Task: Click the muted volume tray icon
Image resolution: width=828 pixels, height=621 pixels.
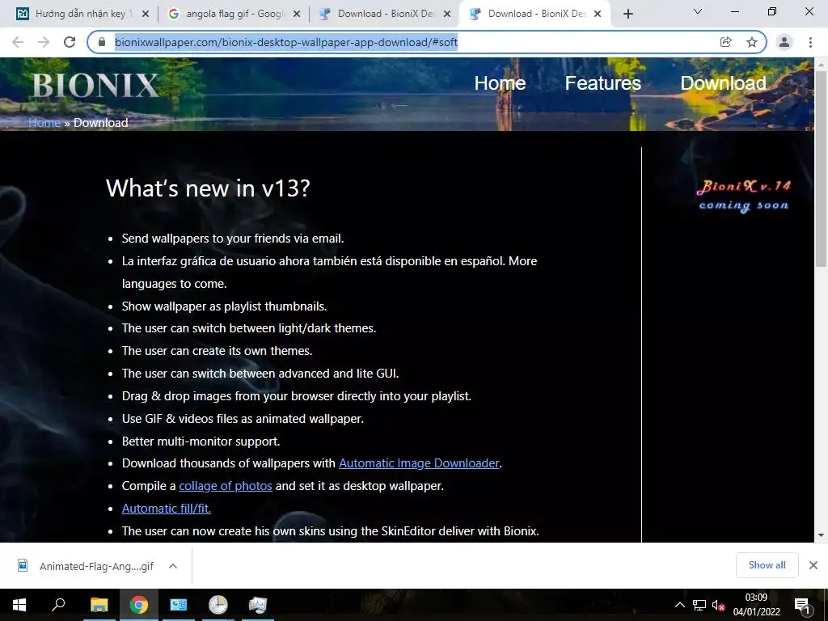Action: pyautogui.click(x=718, y=605)
